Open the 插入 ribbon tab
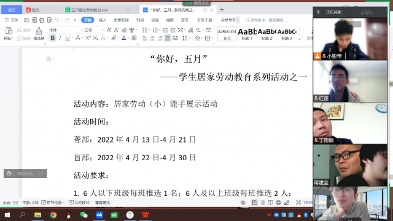 pyautogui.click(x=103, y=20)
